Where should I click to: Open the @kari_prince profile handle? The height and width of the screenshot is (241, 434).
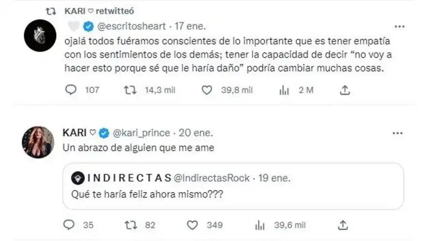click(x=141, y=133)
